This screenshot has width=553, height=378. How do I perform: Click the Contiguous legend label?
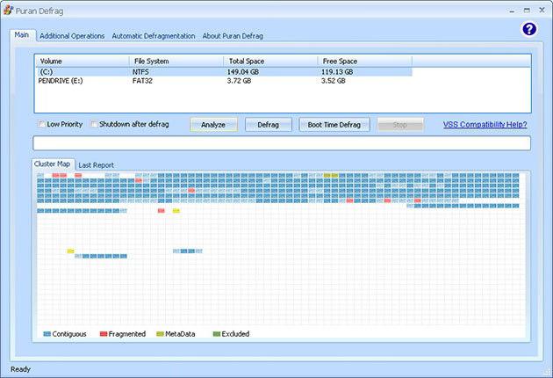click(x=69, y=334)
